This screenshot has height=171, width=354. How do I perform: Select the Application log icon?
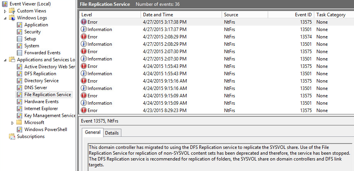click(20, 25)
